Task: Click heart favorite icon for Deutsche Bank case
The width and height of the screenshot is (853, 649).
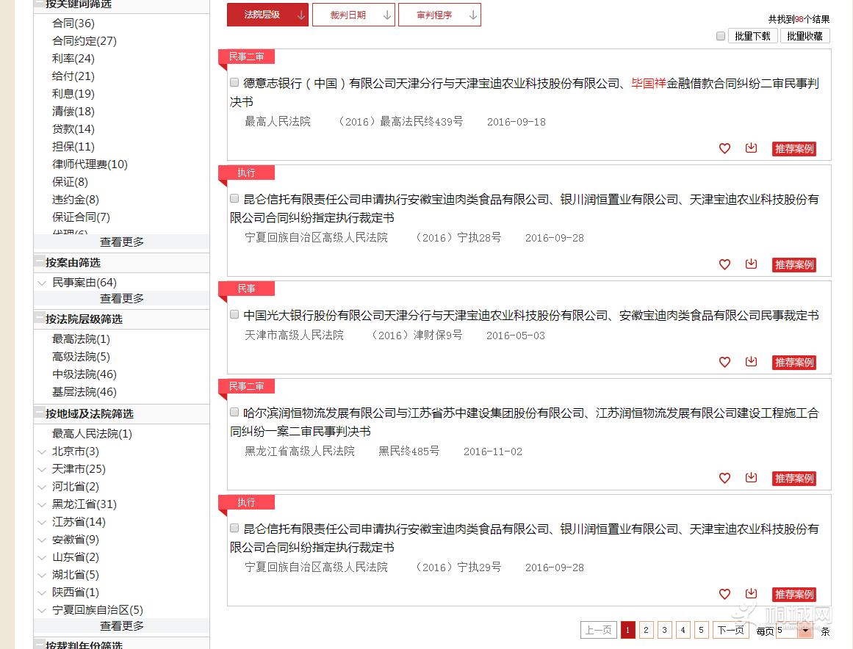Action: (x=724, y=148)
